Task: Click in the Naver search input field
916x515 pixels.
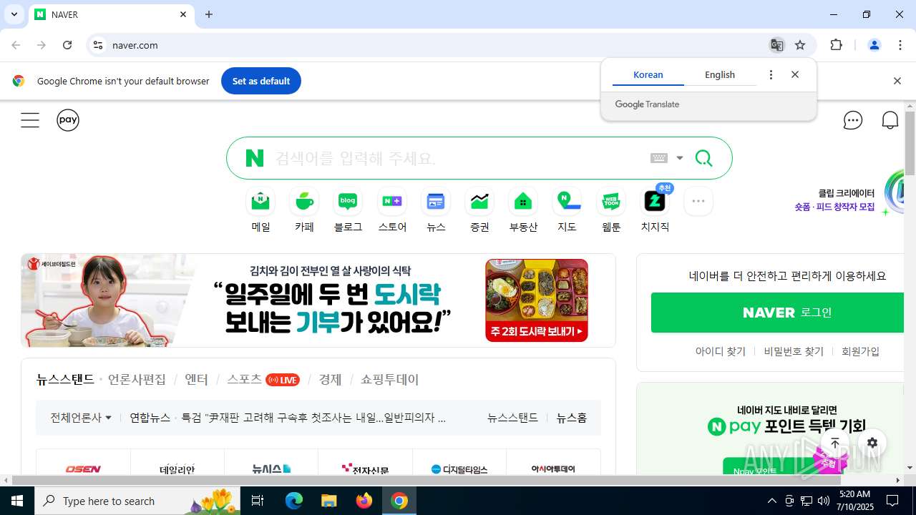Action: click(458, 158)
